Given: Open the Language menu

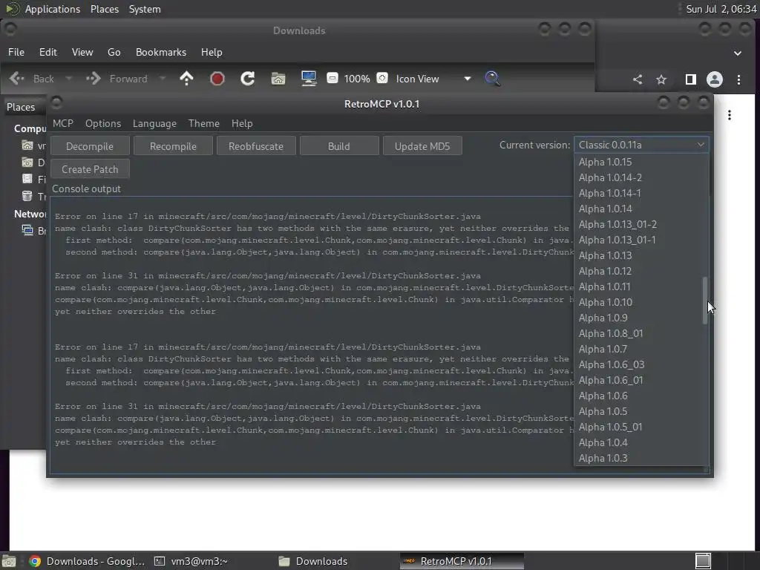Looking at the screenshot, I should coord(154,123).
